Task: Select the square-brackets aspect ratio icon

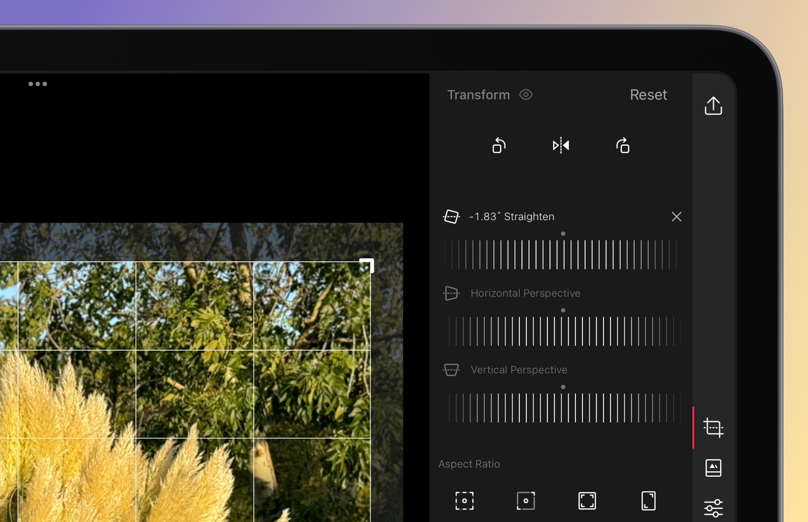Action: (x=587, y=501)
